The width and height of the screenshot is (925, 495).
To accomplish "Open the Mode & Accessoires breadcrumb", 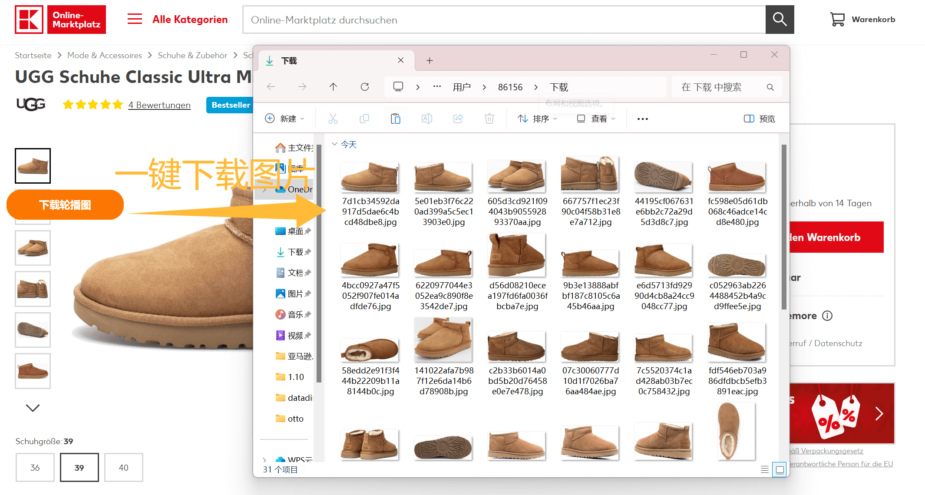I will [105, 55].
